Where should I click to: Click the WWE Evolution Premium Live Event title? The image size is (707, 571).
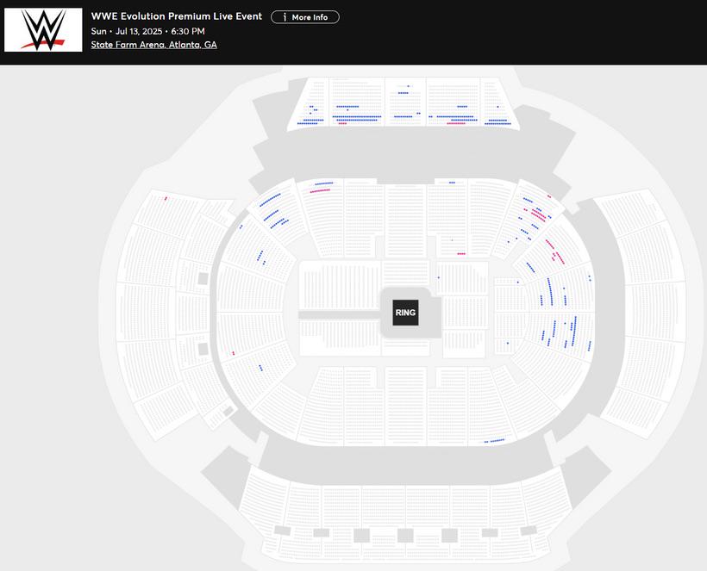coord(177,16)
